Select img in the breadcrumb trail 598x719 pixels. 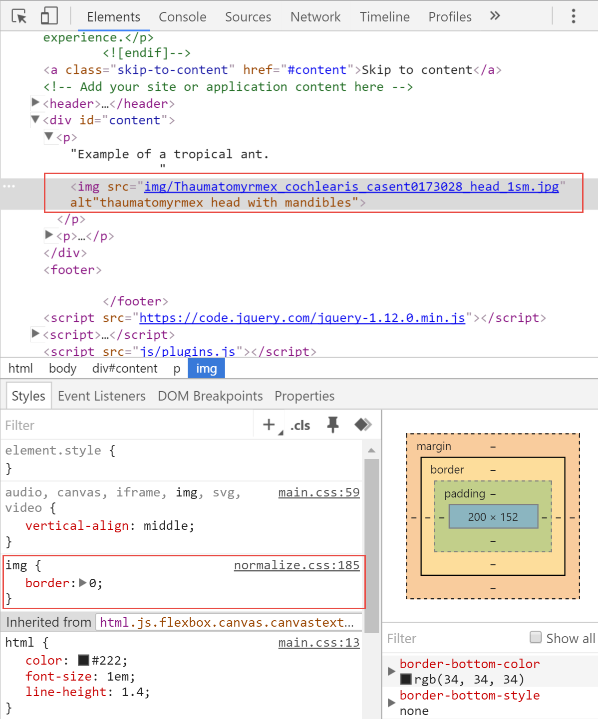pyautogui.click(x=206, y=369)
